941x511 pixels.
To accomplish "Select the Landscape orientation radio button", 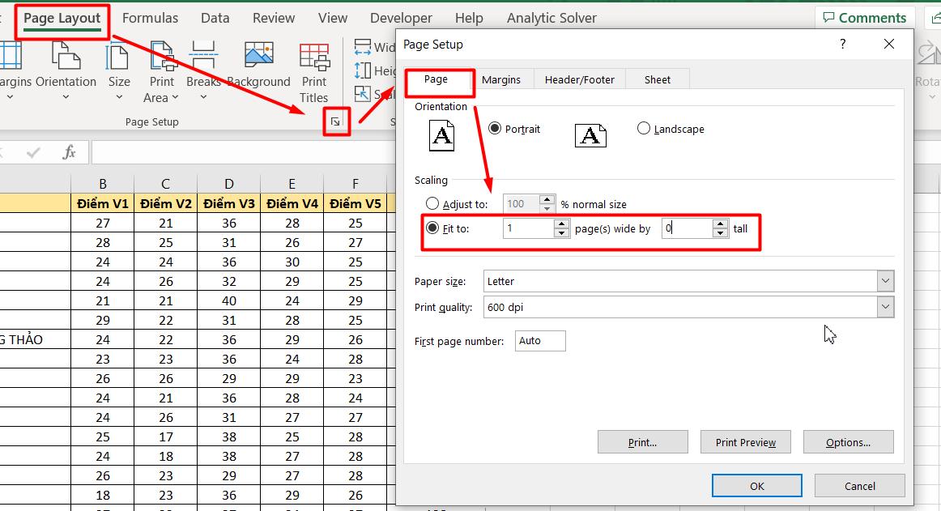I will tap(644, 129).
